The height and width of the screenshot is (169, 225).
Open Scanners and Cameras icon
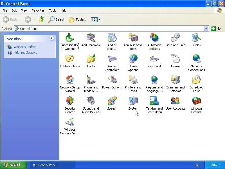pos(175,80)
